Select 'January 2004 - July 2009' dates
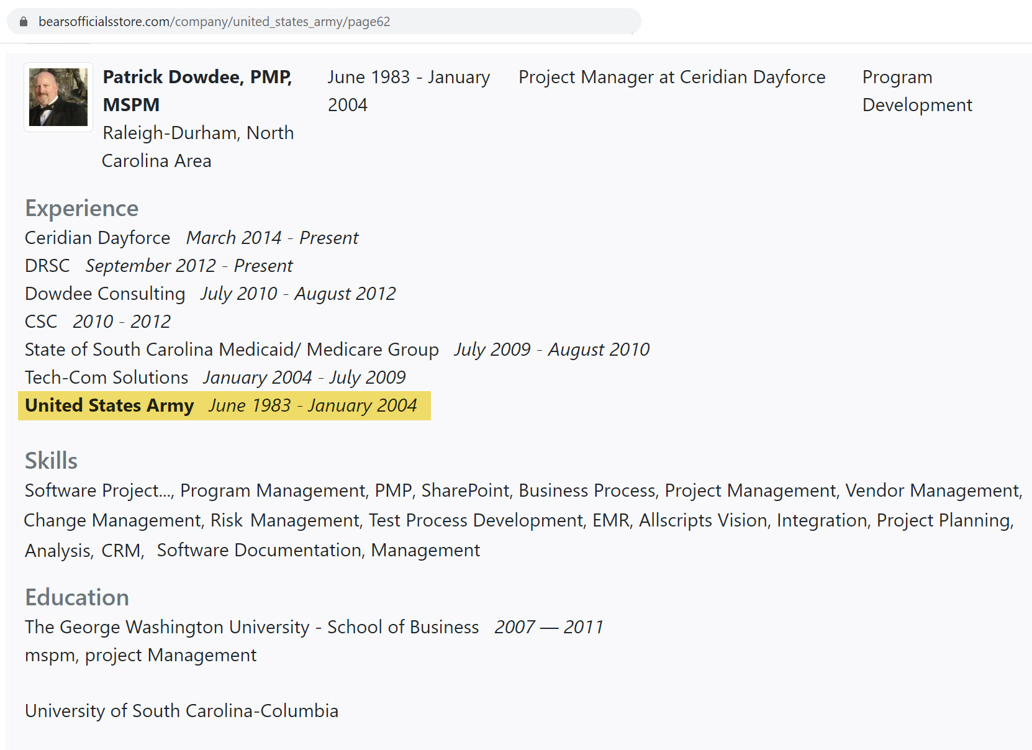The height and width of the screenshot is (750, 1032). pos(304,377)
